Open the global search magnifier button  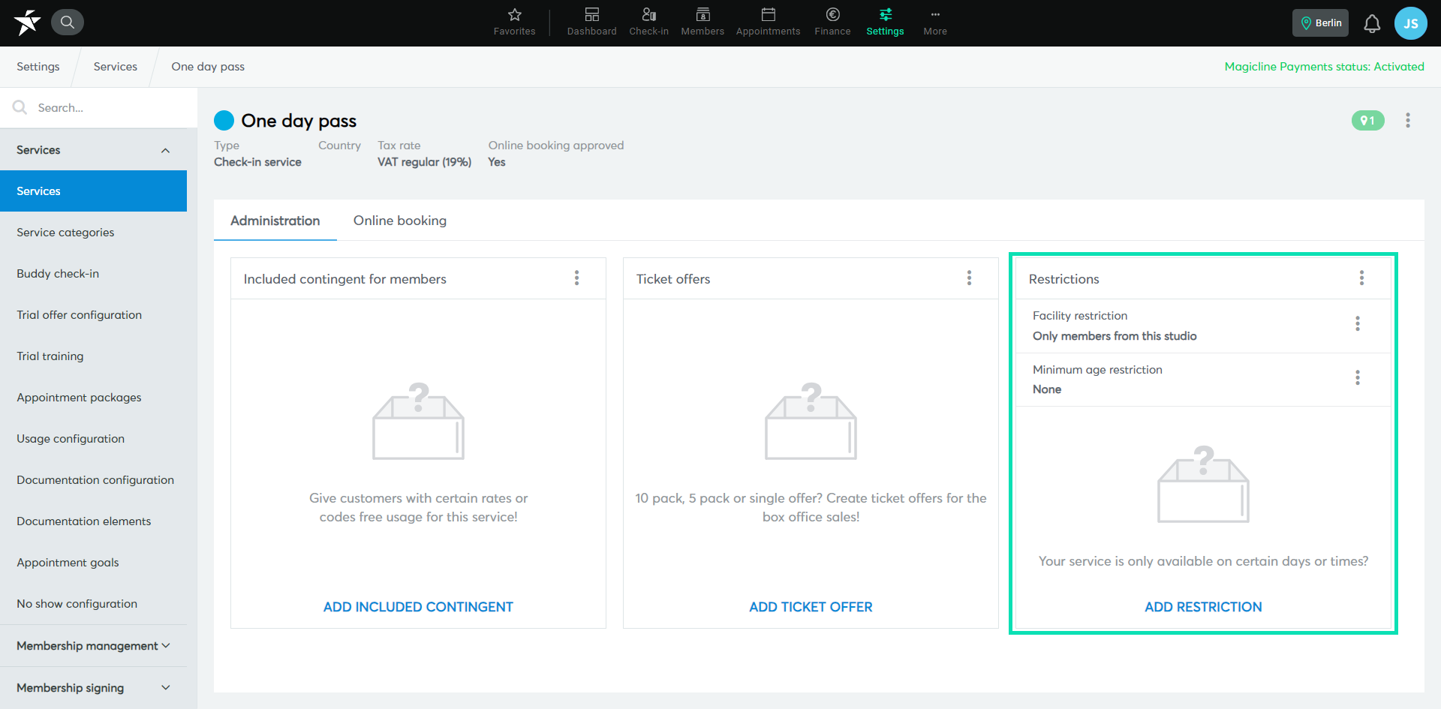68,23
